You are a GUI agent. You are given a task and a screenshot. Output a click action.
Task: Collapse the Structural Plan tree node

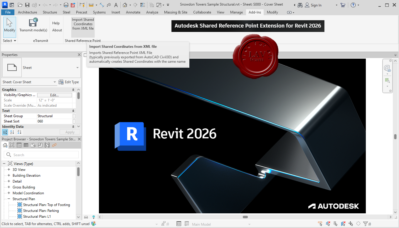tap(9, 199)
